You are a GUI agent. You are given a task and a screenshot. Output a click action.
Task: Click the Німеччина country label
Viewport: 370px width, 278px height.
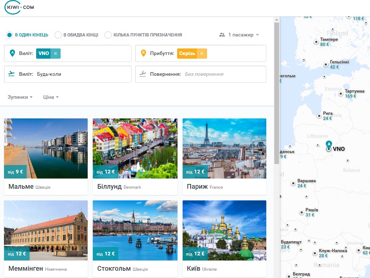(56, 269)
